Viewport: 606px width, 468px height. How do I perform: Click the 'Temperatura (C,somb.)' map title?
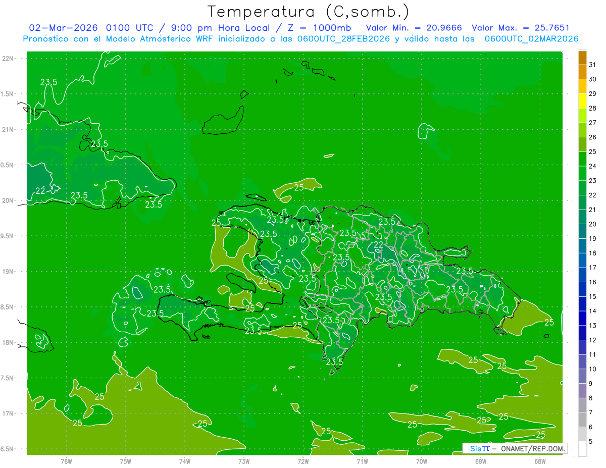click(309, 12)
